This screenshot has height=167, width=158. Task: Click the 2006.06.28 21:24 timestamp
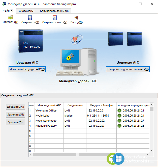(133, 116)
